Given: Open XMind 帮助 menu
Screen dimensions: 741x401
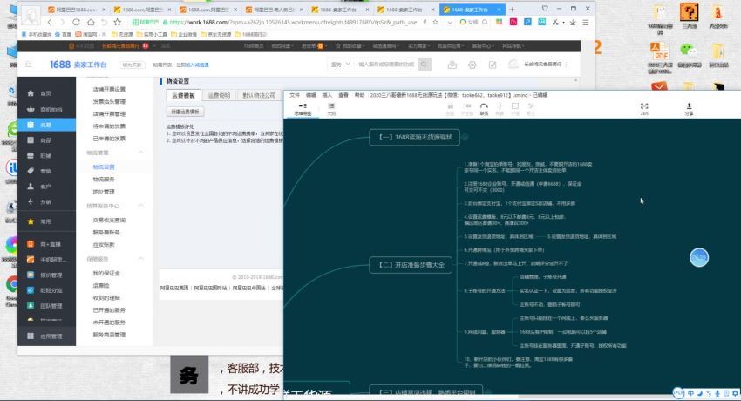Looking at the screenshot, I should [x=359, y=95].
